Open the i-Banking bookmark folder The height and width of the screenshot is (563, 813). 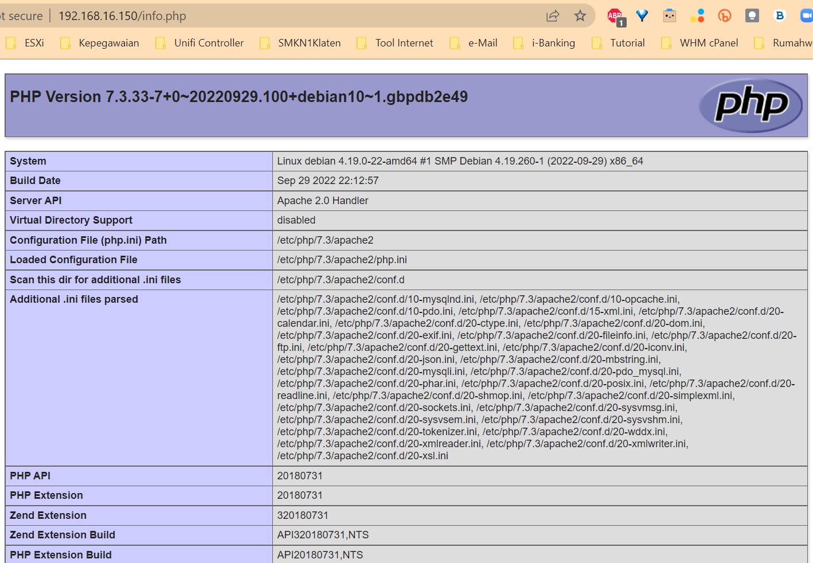(544, 43)
